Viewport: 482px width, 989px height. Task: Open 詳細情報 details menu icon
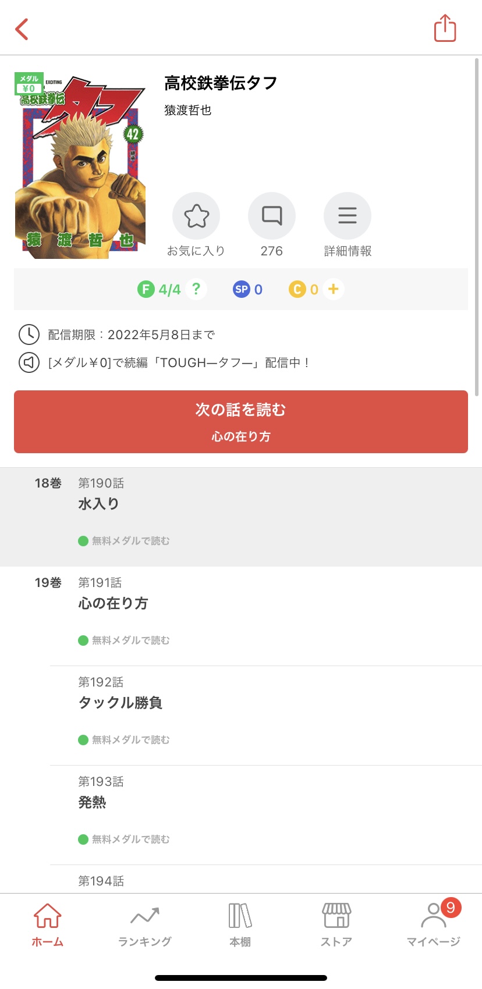pos(347,216)
